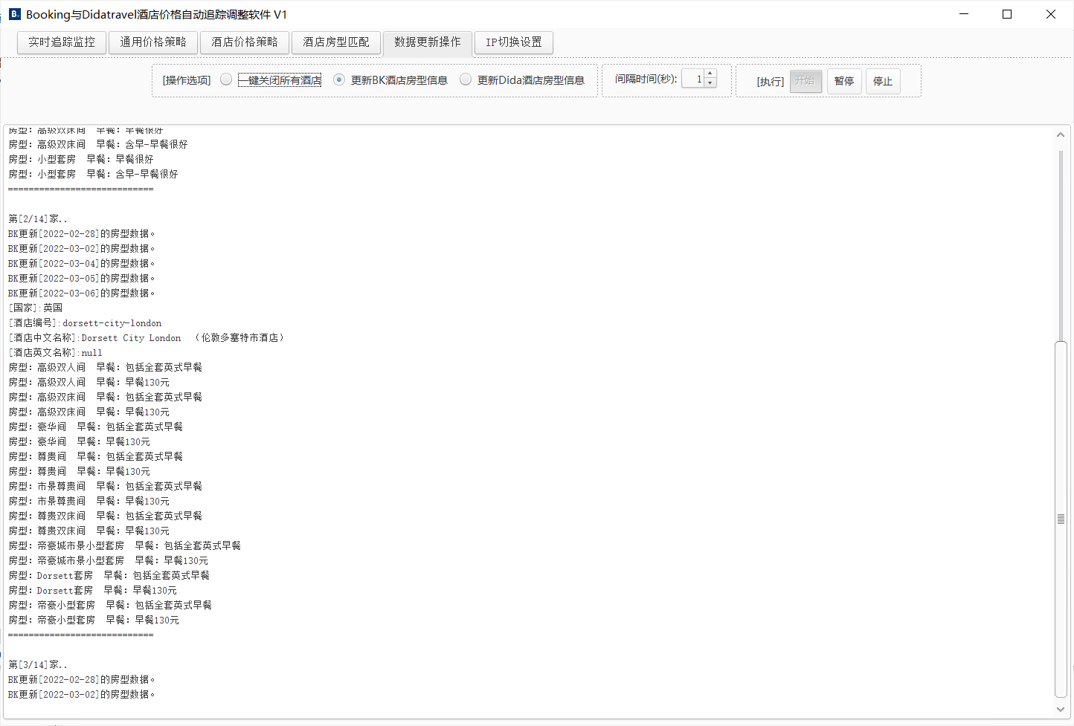Screen dimensions: 1074x726
Task: Click the line [酒店编号]:dorsett-city-london
Action: [x=85, y=323]
